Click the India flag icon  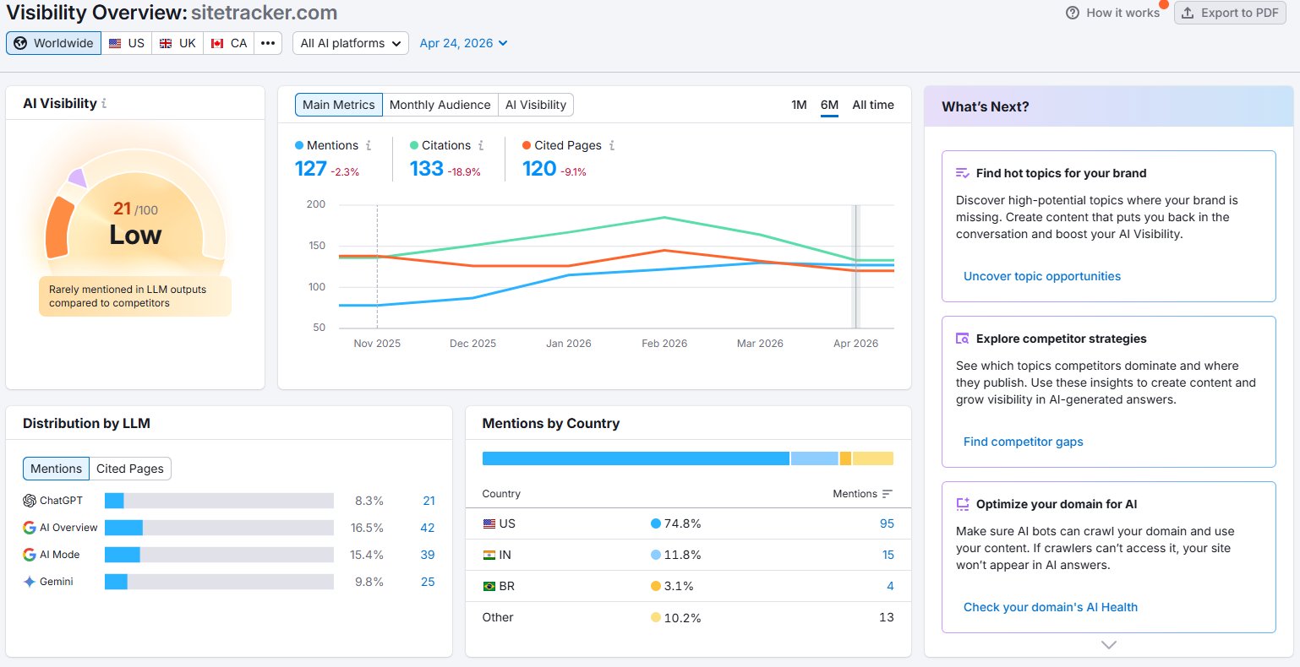(489, 555)
